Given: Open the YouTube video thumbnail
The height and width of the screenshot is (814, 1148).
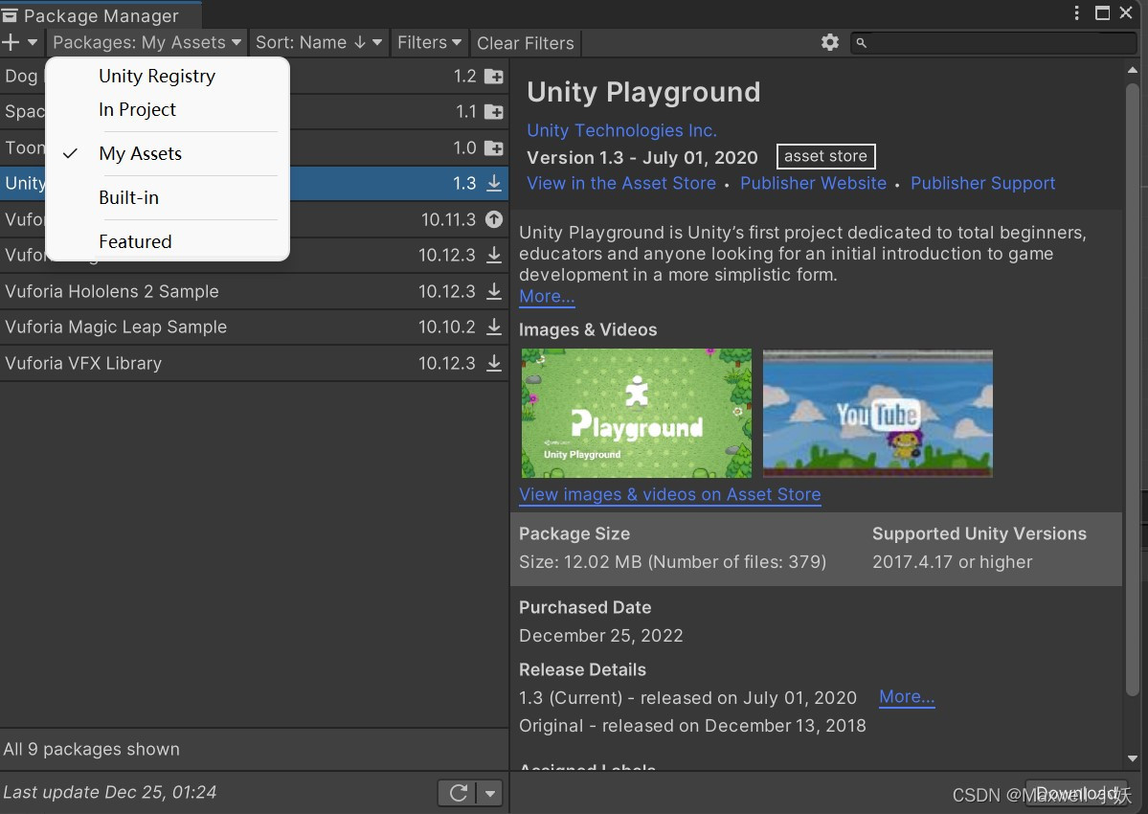Looking at the screenshot, I should point(878,413).
